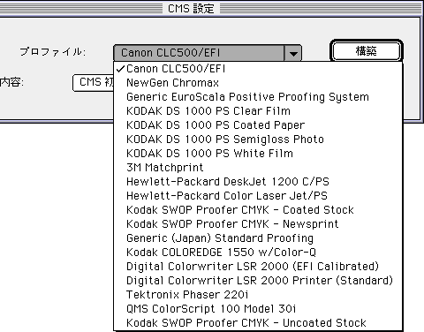Select Kodak SWOP Proofer CMYK - Coated Stock

[258, 210]
